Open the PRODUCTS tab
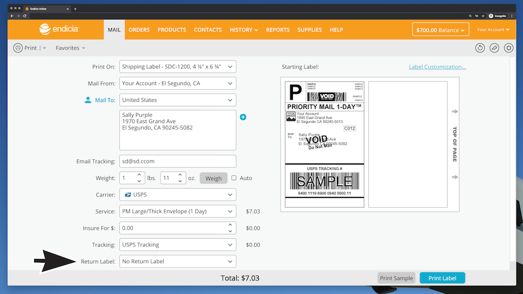The width and height of the screenshot is (523, 294). (172, 30)
